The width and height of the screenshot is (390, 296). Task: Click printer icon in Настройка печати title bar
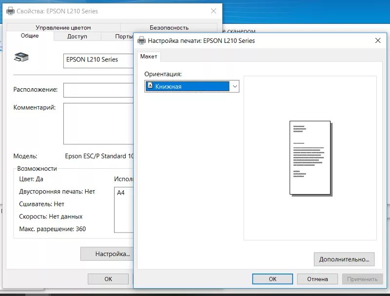tap(141, 40)
